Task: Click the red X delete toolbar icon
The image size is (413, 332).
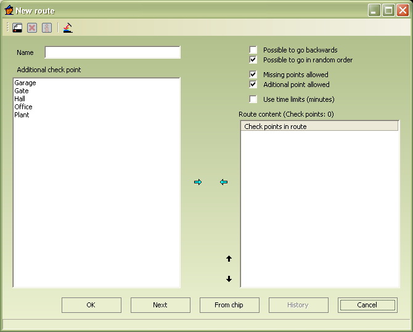Action: [32, 28]
